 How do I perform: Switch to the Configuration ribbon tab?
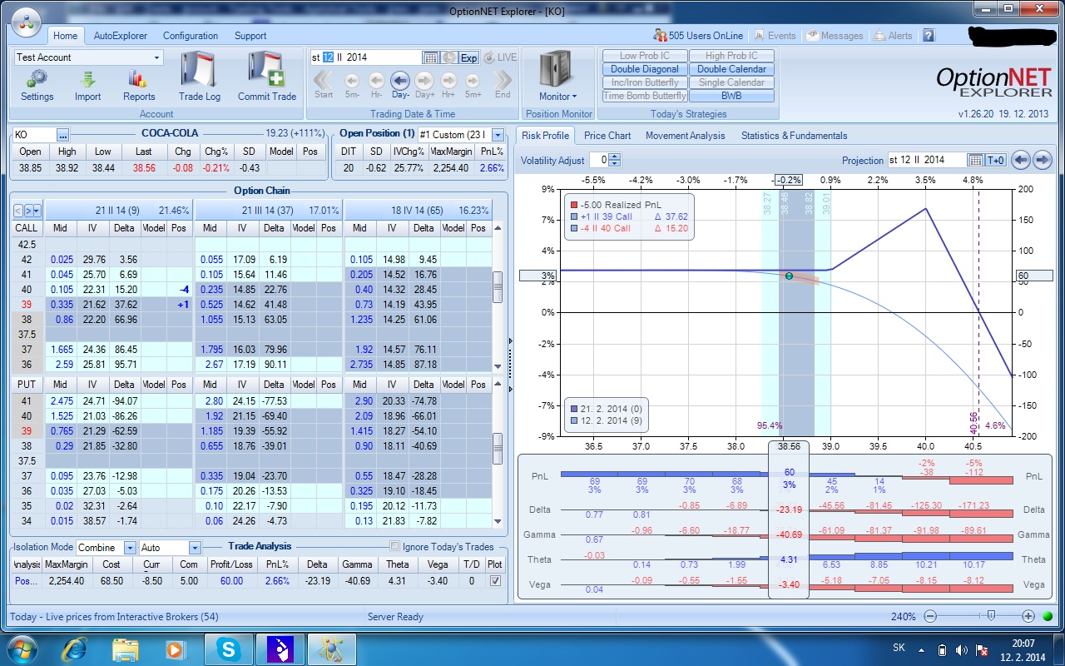pos(191,36)
